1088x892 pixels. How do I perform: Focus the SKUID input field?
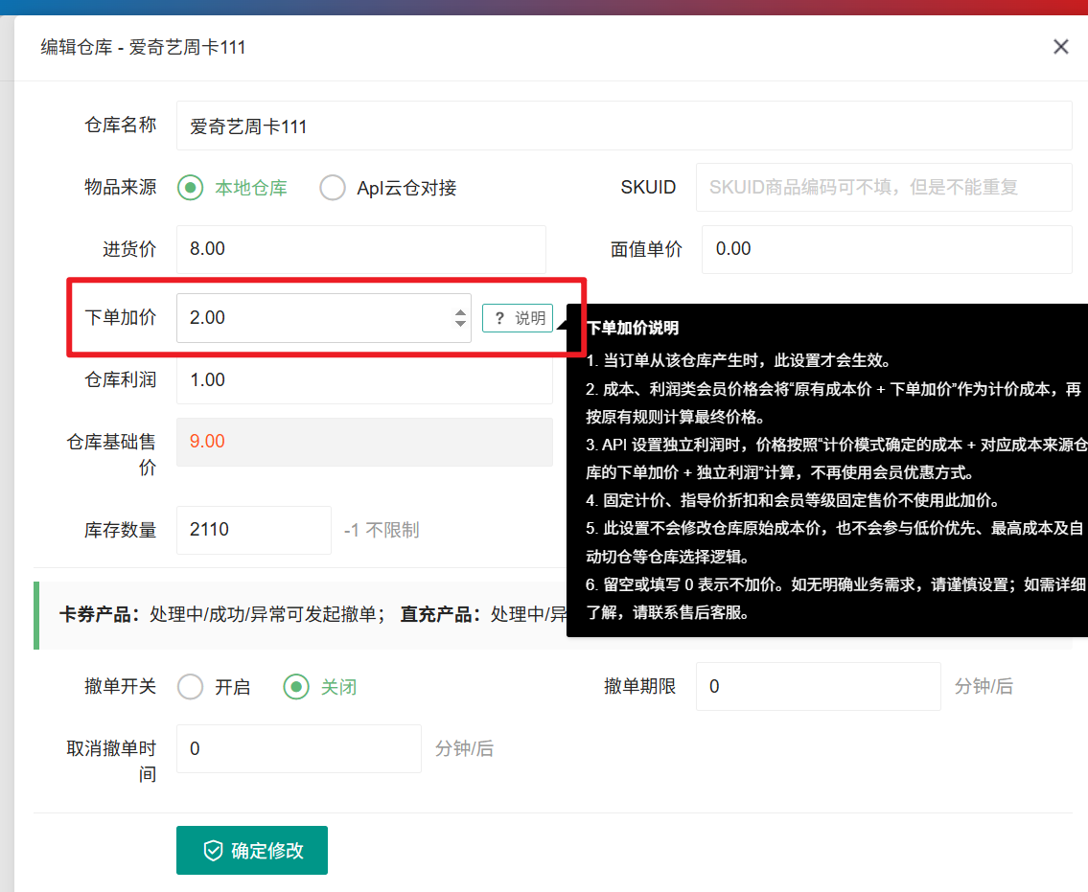(883, 187)
